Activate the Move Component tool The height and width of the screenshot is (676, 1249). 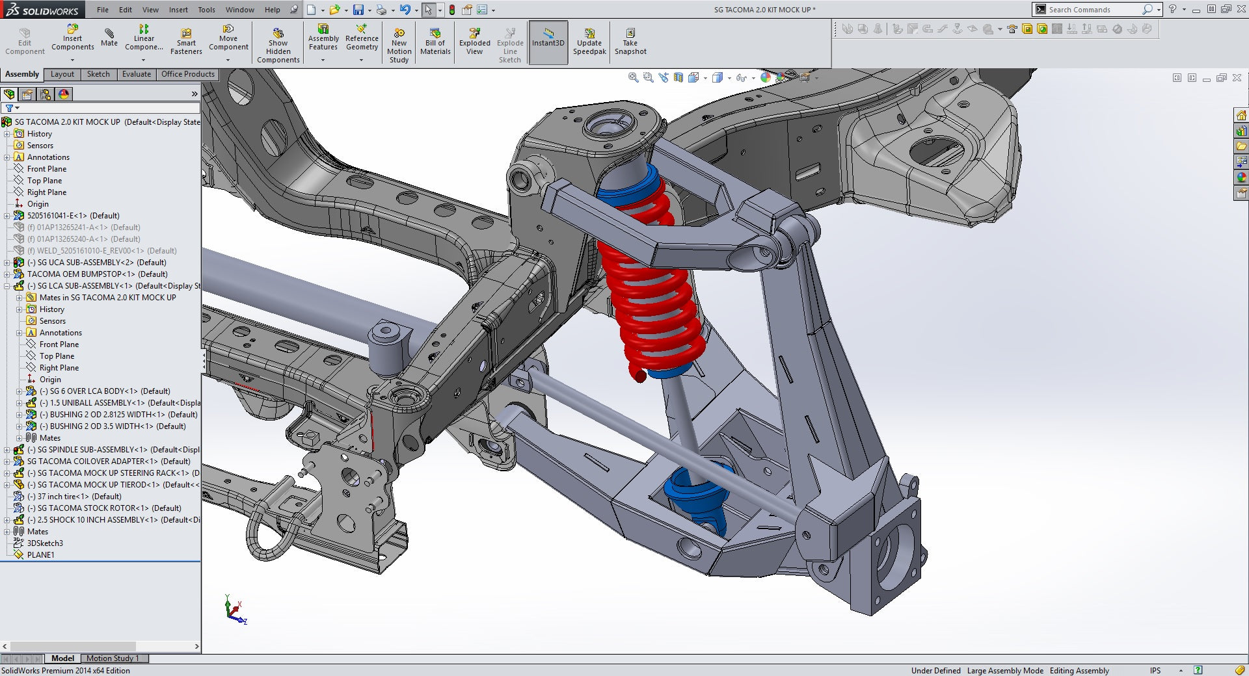pos(228,38)
